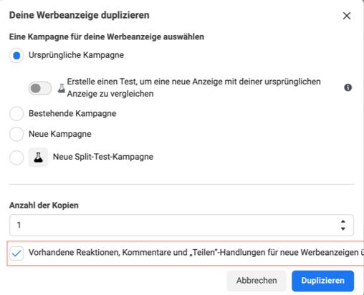Select the Bestehende Kampagne radio button
This screenshot has height=295, width=364.
16,114
